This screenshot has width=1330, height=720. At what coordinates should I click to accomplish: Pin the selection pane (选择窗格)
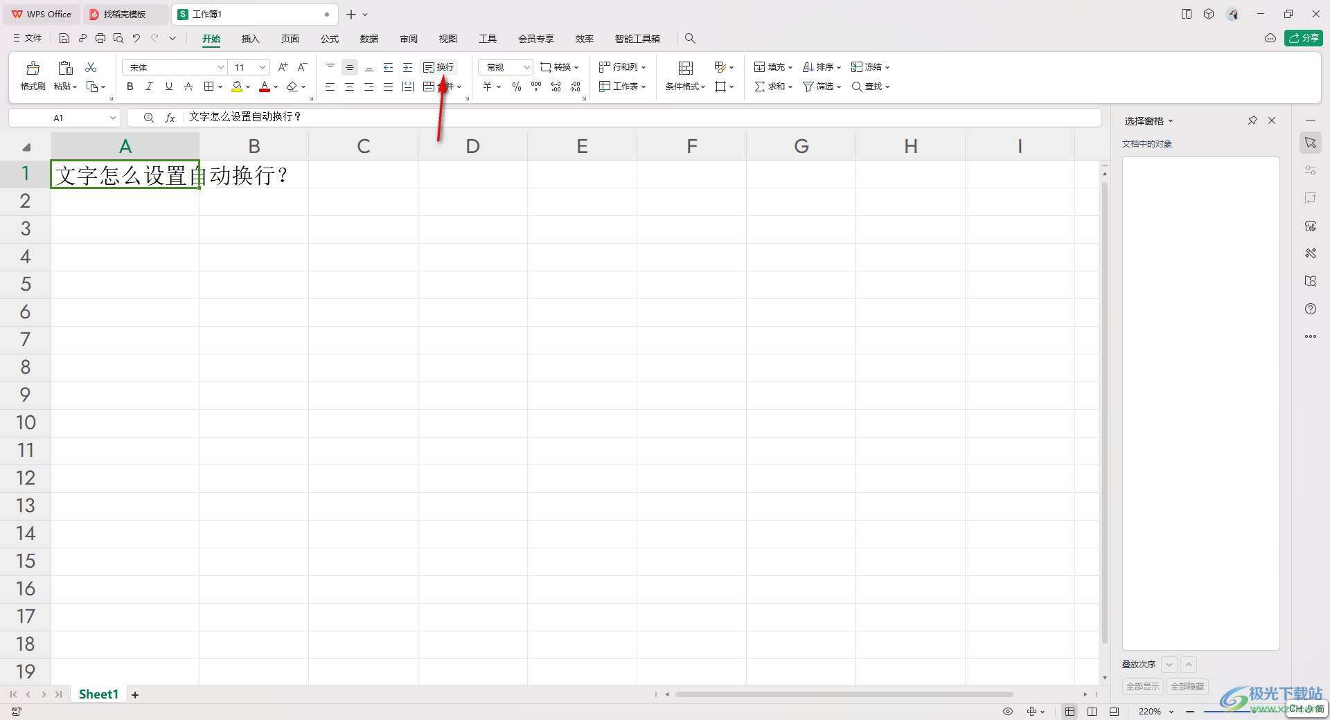point(1252,120)
